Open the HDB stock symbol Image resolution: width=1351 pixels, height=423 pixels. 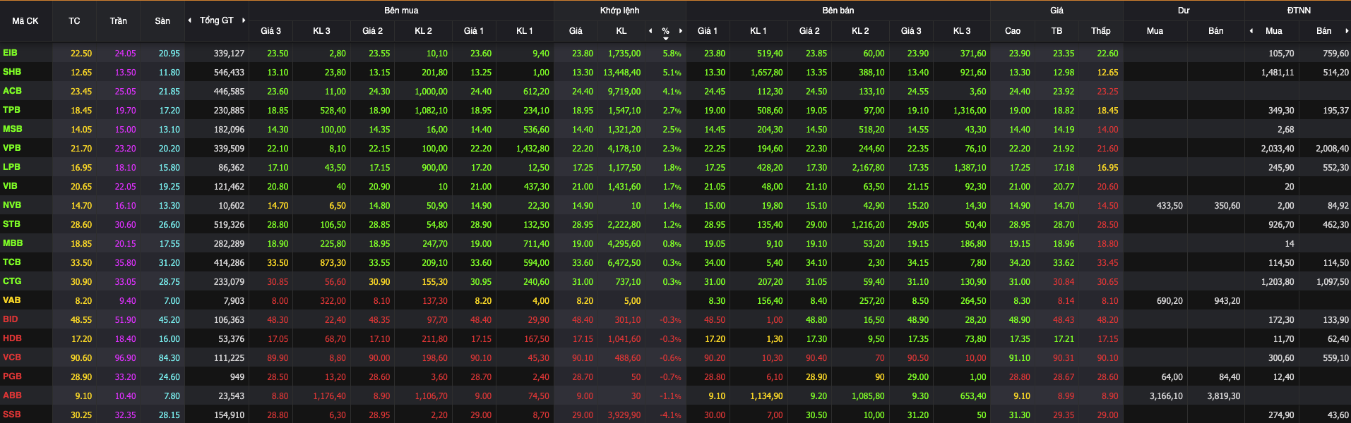[12, 338]
